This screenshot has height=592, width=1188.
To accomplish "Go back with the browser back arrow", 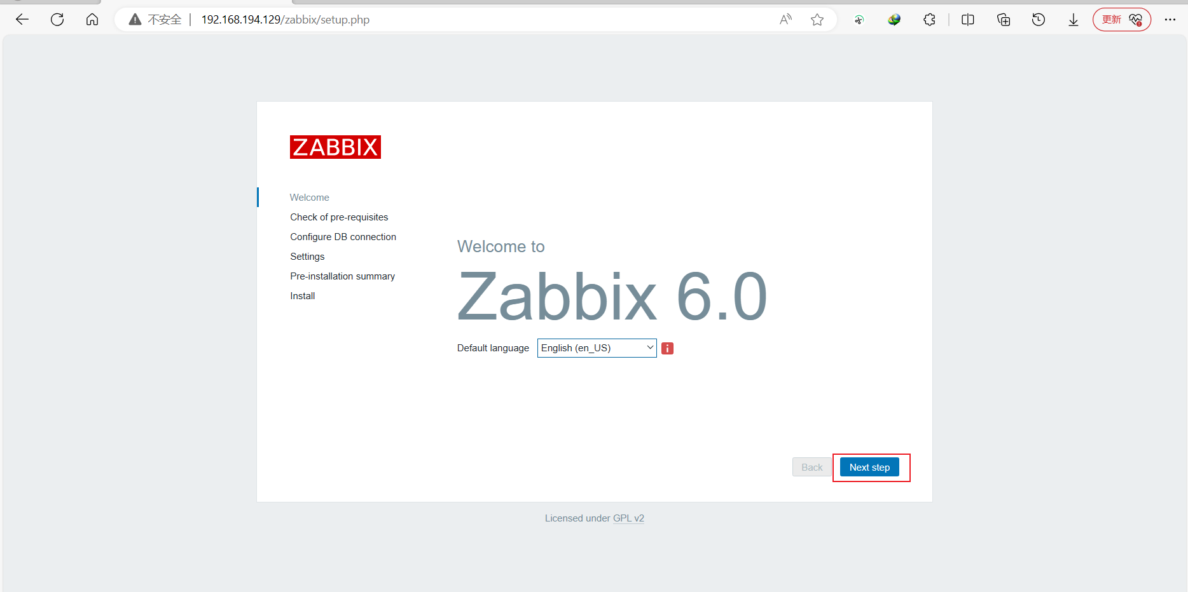I will [x=22, y=20].
